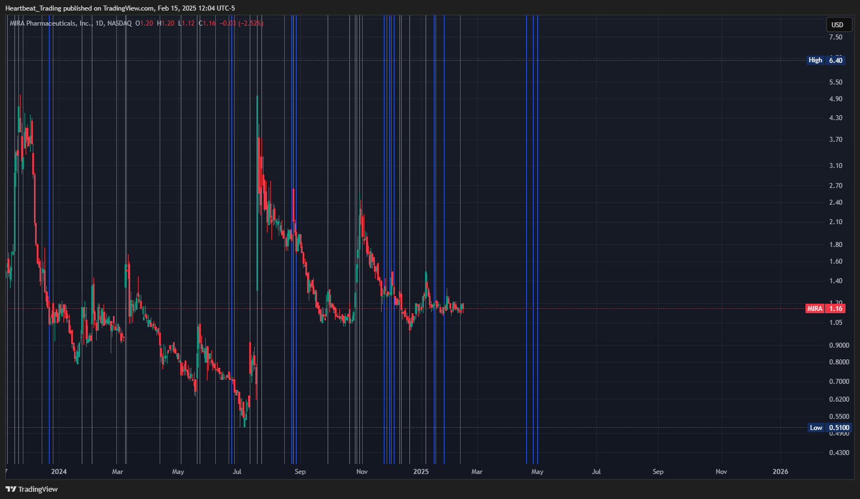This screenshot has height=499, width=860.
Task: Click Heartbeat_Trading in the published header
Action: pos(33,8)
